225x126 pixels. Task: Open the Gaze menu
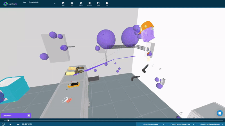click(63, 3)
